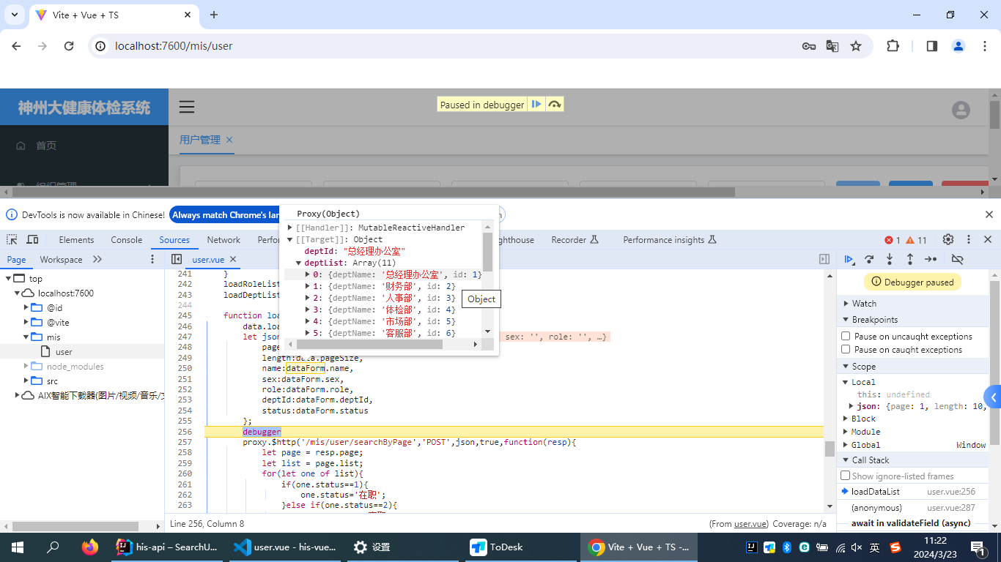Click Chrome's saved password key icon
Screen dimensions: 1001x562
click(x=809, y=46)
